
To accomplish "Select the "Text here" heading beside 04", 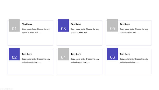I will click(76, 54).
